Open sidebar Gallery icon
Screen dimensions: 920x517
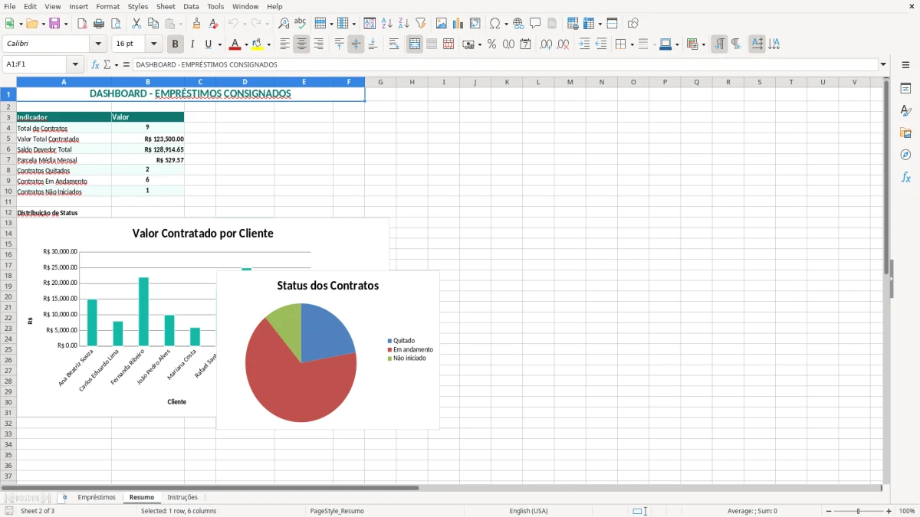(905, 133)
